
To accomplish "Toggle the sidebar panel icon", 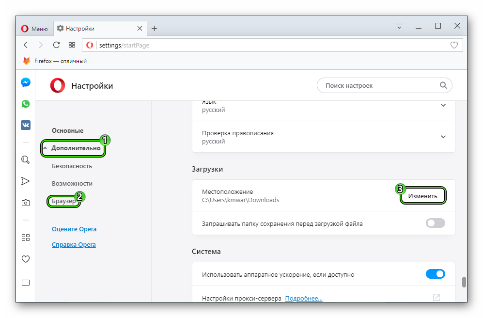I will point(26,283).
